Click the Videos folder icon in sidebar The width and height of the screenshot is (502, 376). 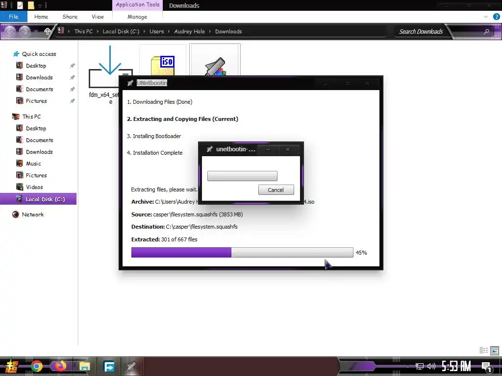[x=20, y=187]
